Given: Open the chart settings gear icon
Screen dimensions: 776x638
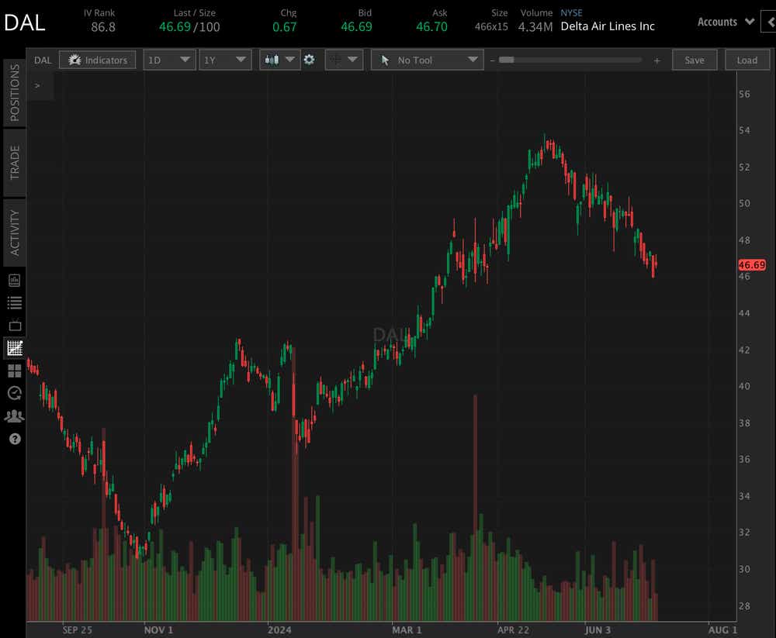Looking at the screenshot, I should (310, 60).
